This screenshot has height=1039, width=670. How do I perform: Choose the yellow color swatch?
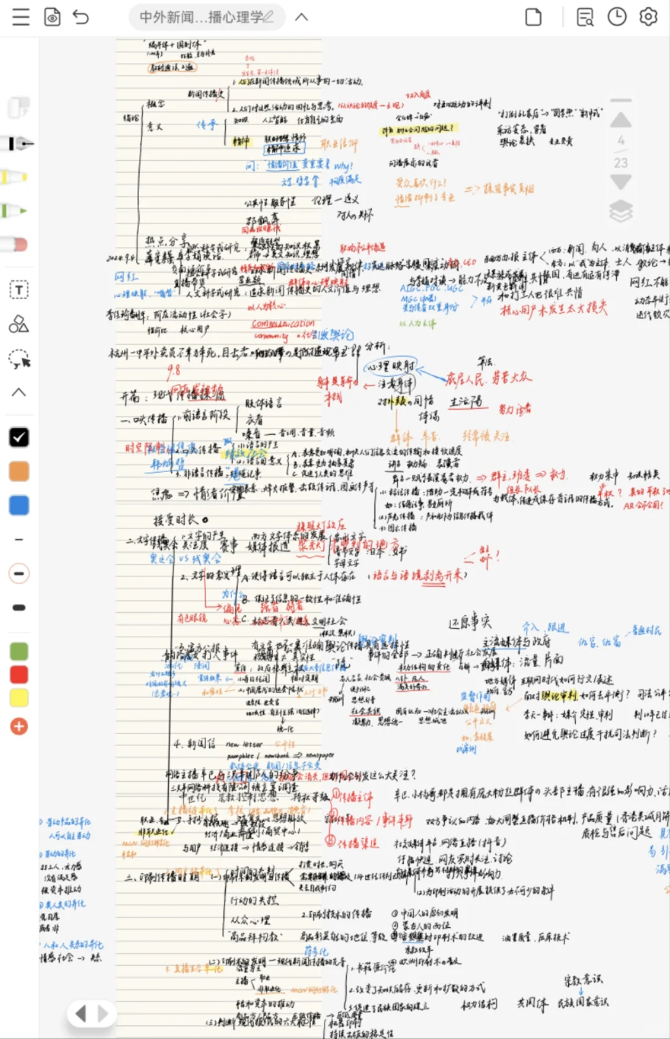coord(19,698)
